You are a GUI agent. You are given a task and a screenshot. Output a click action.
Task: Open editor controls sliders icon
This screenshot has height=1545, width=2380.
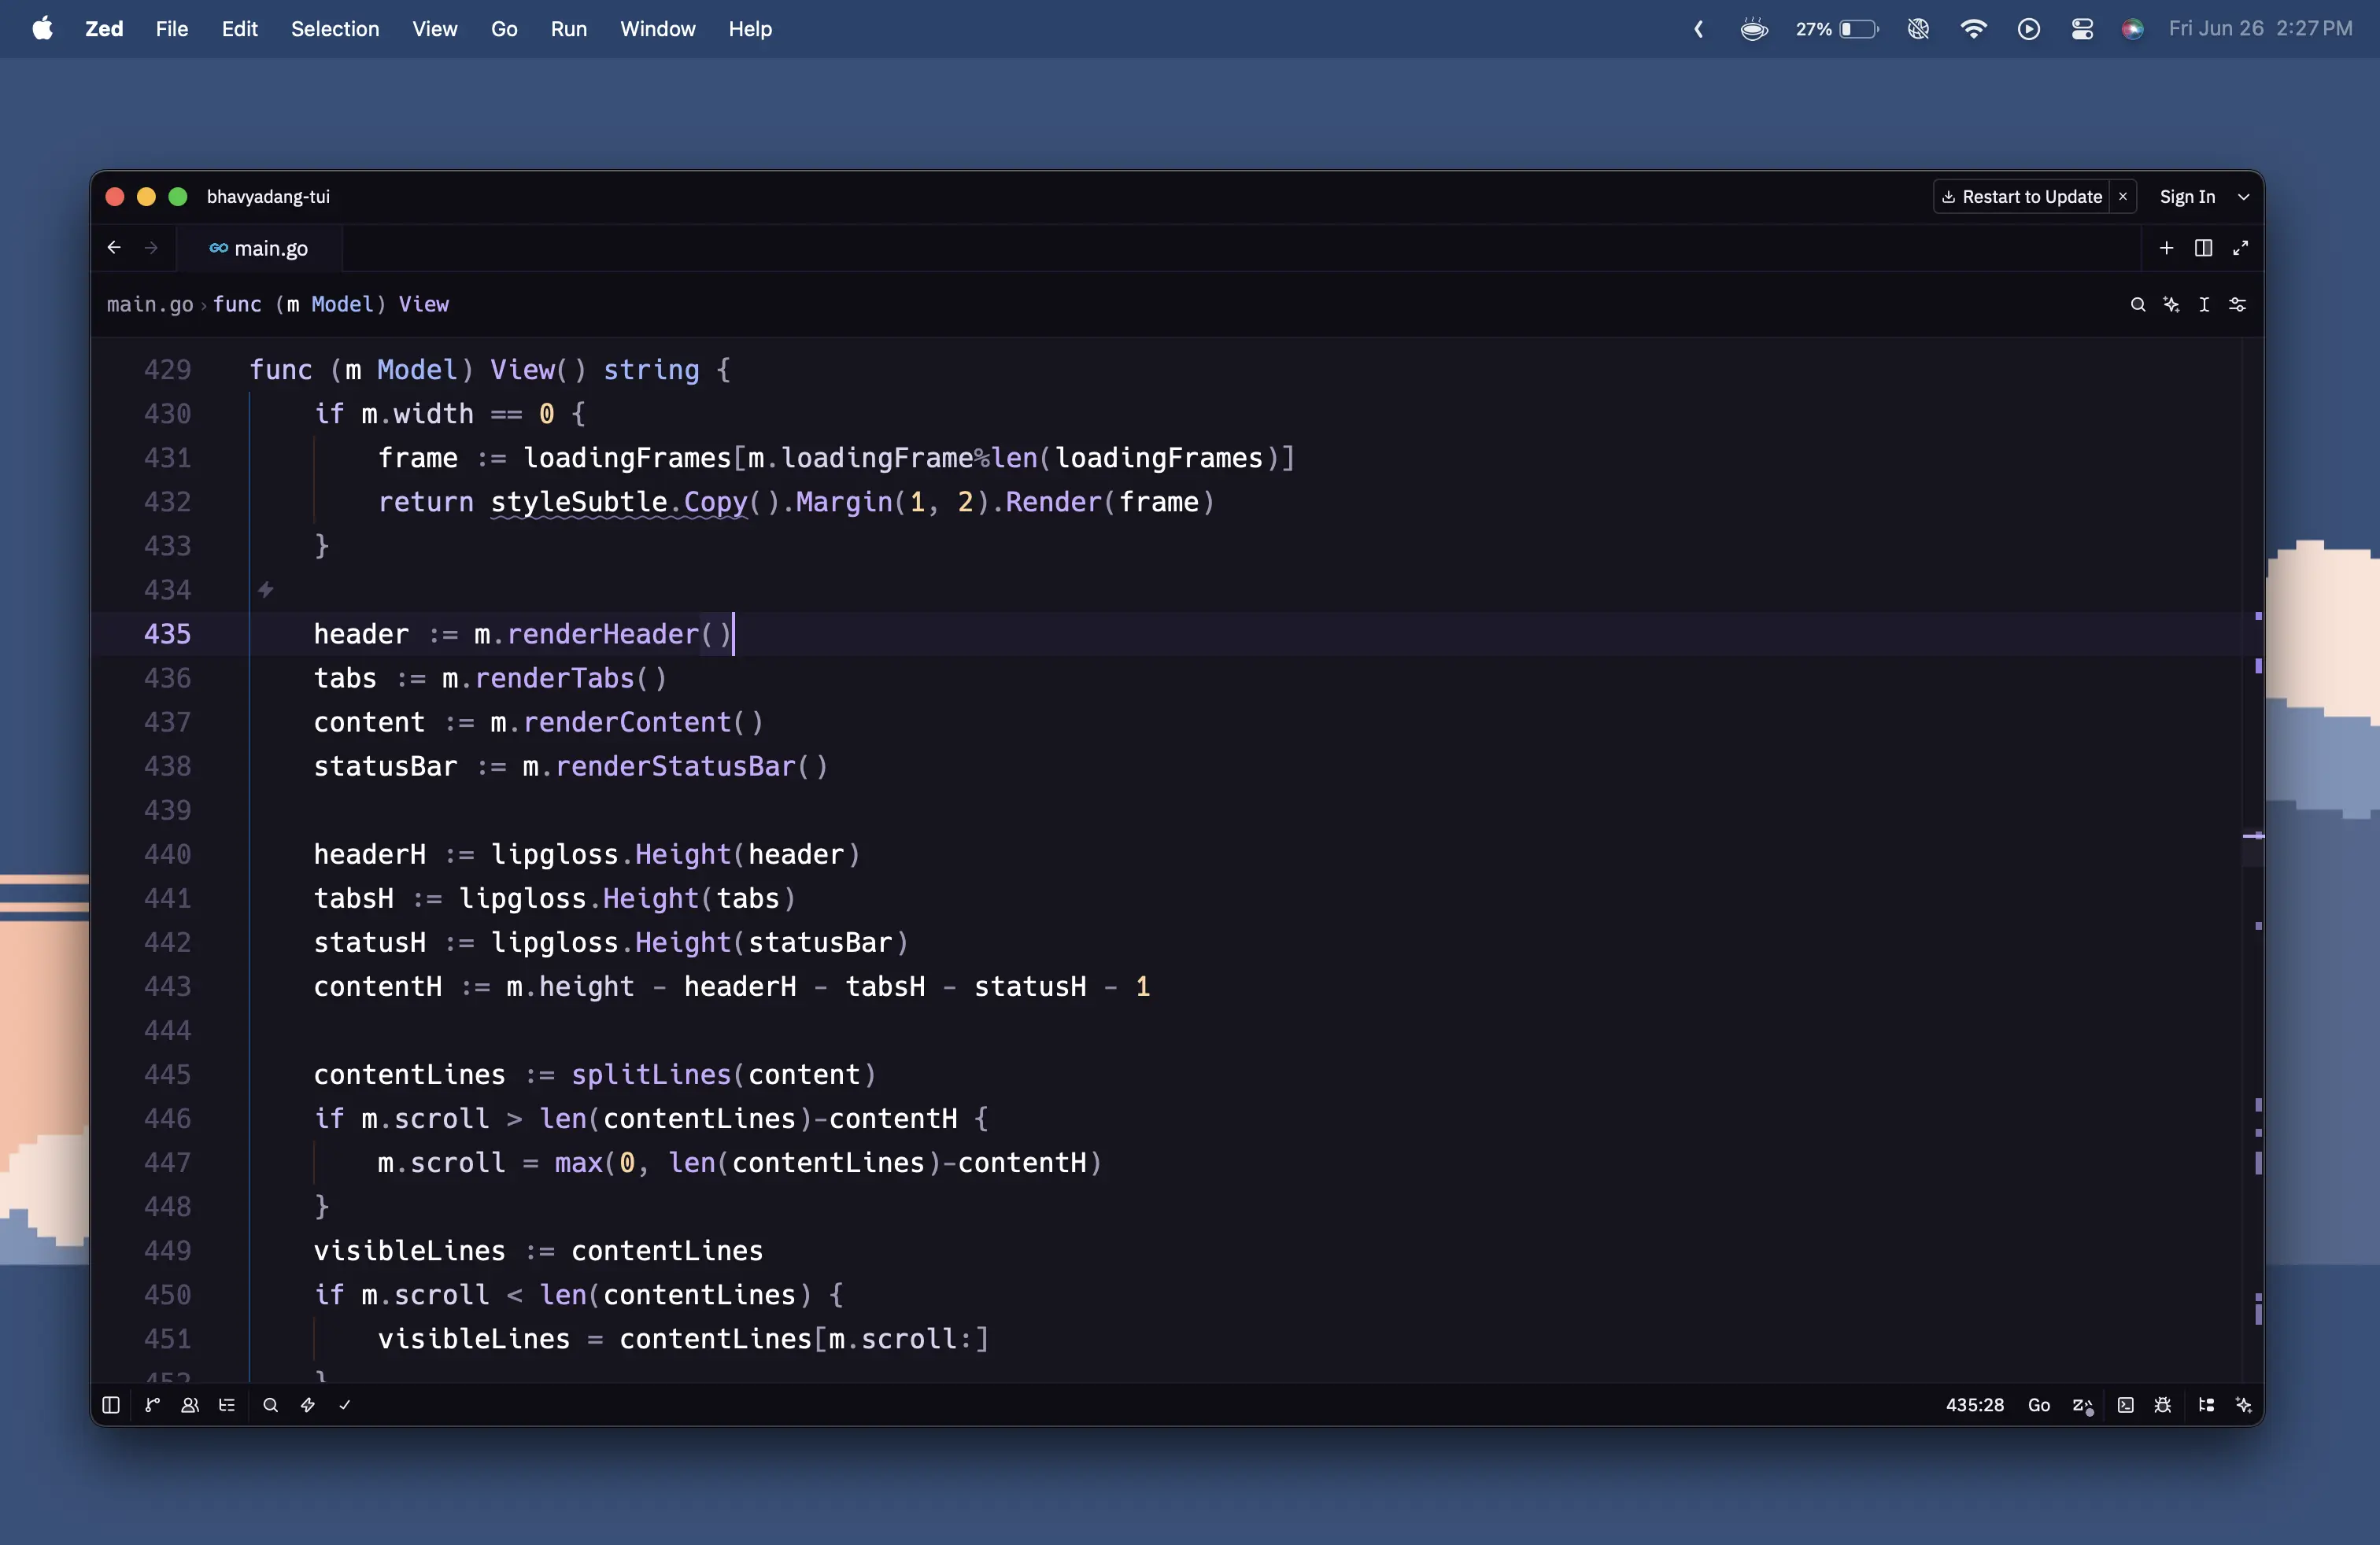click(2238, 304)
